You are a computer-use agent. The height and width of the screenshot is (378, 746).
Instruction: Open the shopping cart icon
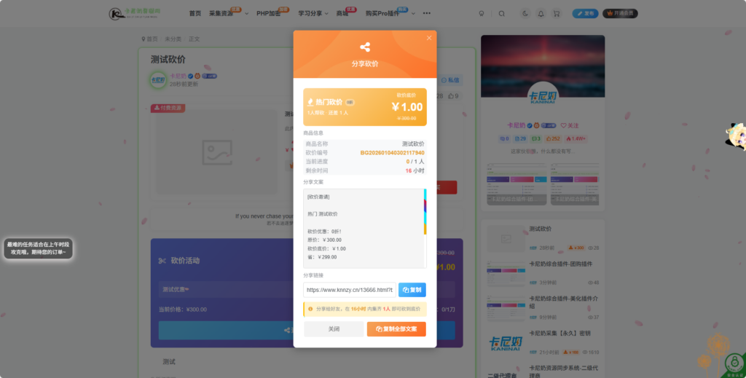pyautogui.click(x=556, y=14)
